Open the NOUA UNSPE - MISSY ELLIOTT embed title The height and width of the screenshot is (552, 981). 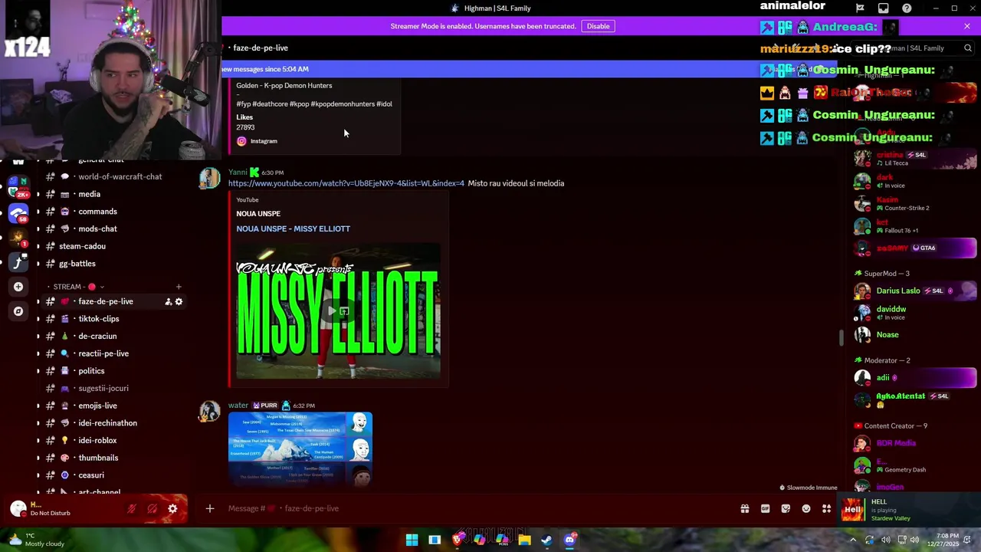tap(293, 228)
